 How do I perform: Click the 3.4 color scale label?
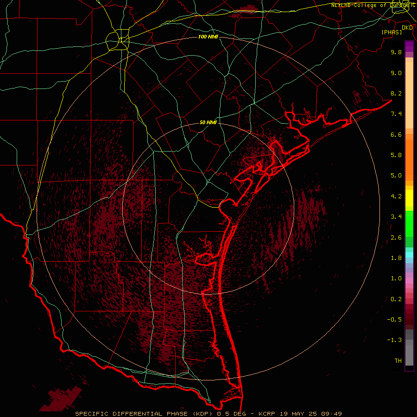396,217
